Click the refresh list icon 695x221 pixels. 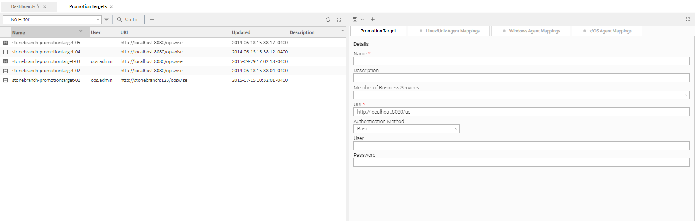tap(328, 20)
